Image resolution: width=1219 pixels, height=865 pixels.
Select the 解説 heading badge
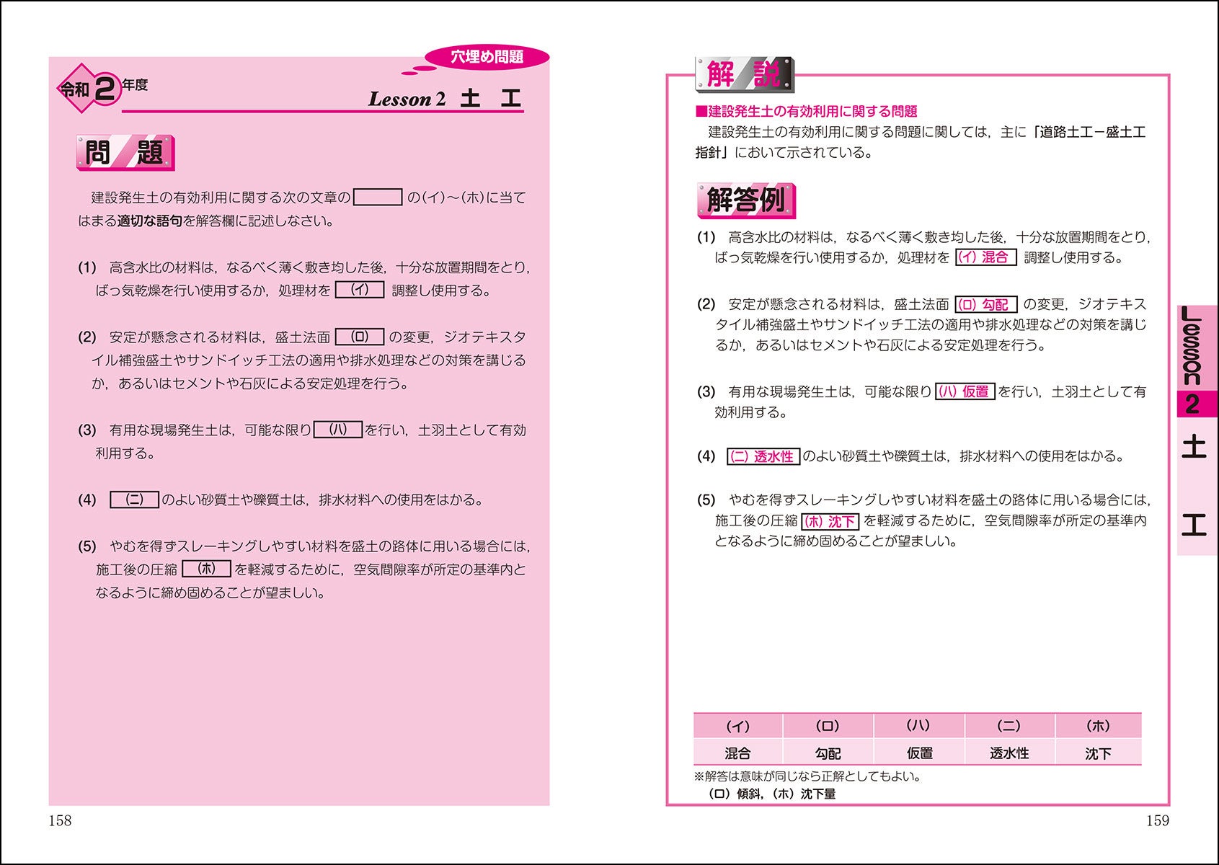coord(745,74)
